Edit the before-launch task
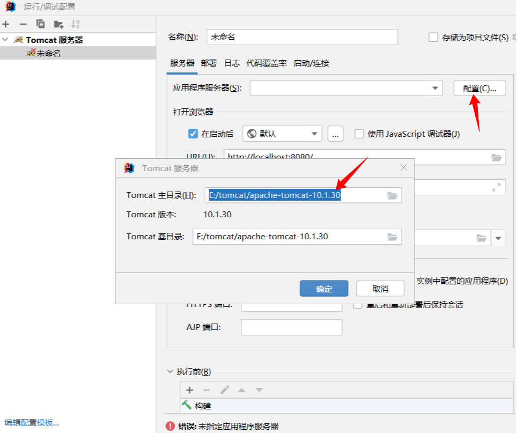This screenshot has width=516, height=433. (x=224, y=390)
